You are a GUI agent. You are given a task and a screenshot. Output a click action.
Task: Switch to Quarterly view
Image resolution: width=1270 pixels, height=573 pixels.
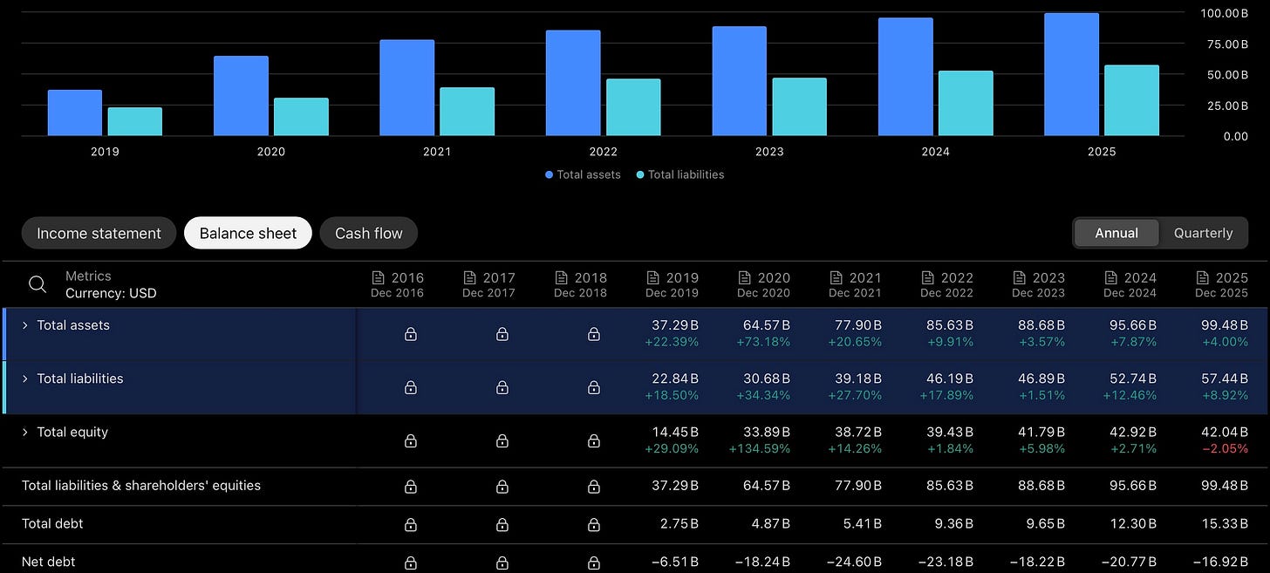click(1203, 233)
